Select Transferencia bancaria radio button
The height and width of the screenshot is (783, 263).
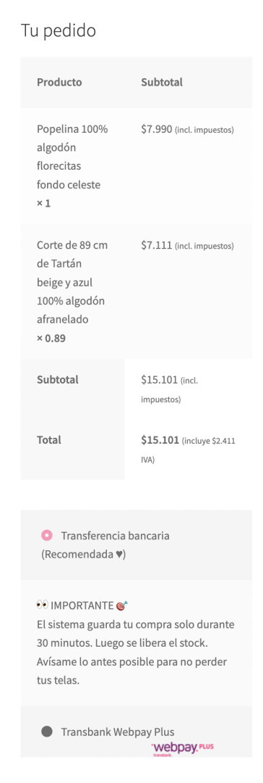(47, 535)
